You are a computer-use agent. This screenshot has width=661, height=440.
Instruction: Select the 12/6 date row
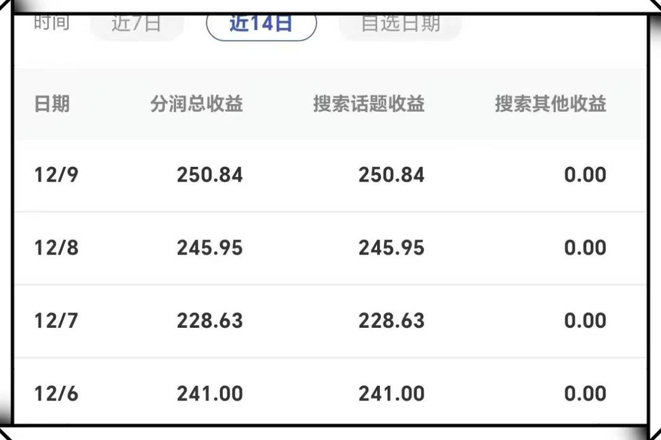coord(56,394)
